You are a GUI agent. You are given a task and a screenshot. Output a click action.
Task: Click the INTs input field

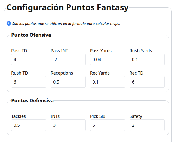68,125
